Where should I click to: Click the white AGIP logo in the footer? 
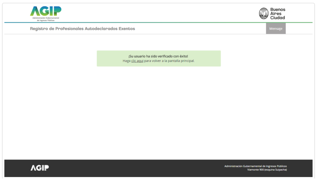pos(39,168)
